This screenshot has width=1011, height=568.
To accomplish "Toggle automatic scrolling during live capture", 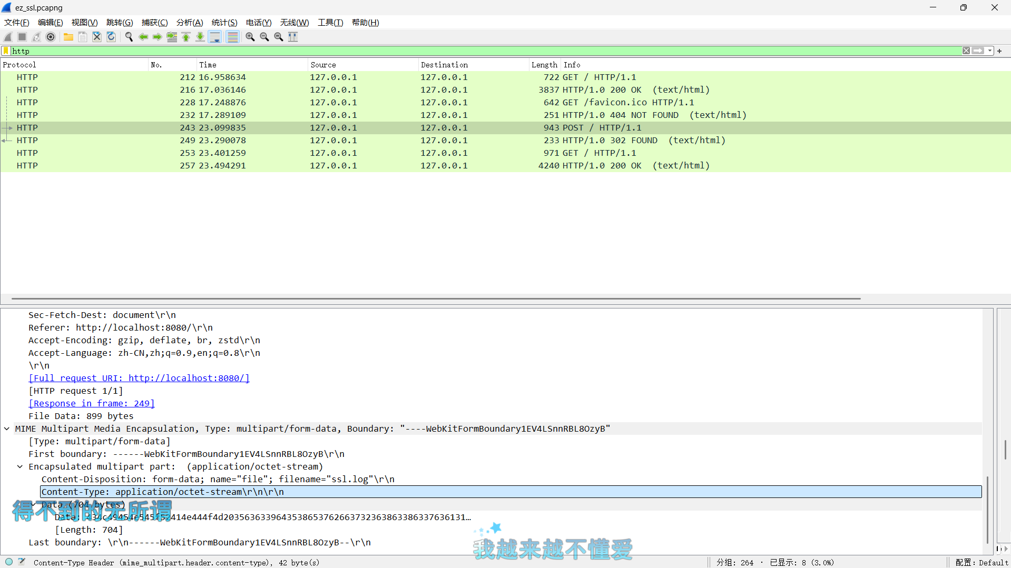I will 215,37.
